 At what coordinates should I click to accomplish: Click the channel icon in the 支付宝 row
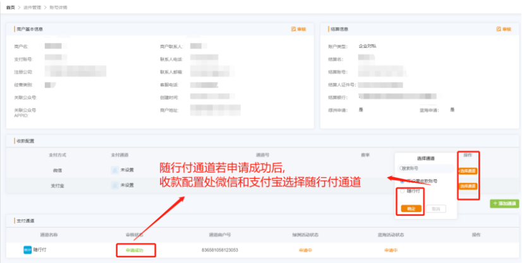pyautogui.click(x=115, y=185)
